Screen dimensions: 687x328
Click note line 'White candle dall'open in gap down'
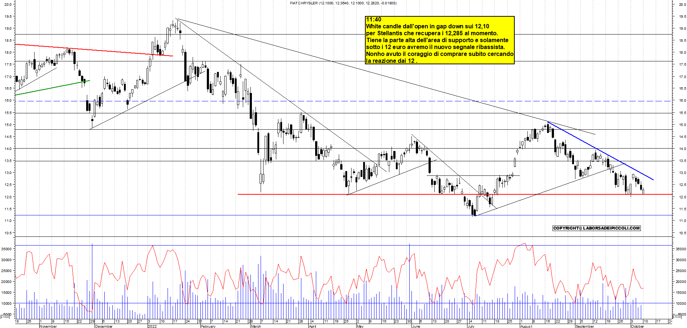427,26
